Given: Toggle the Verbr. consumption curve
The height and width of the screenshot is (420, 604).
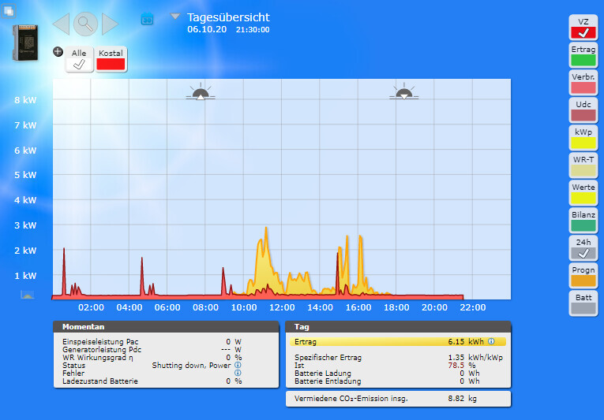Looking at the screenshot, I should pos(583,83).
